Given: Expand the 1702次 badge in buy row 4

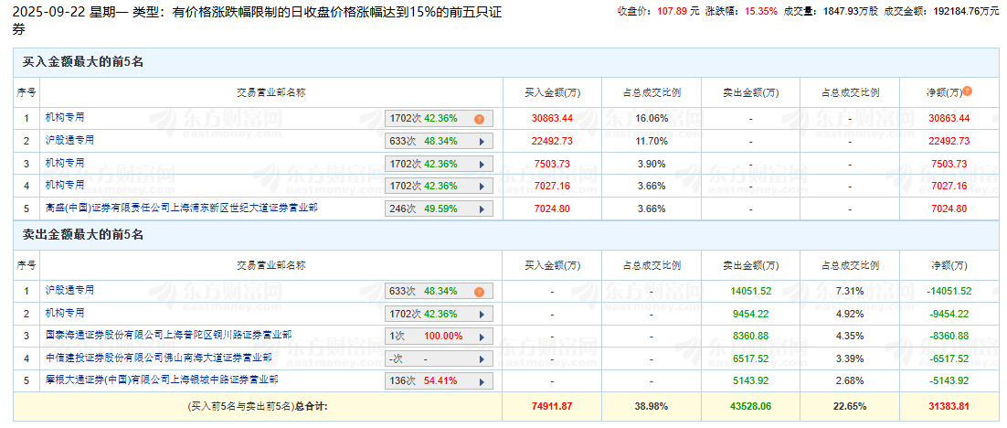Looking at the screenshot, I should pyautogui.click(x=439, y=186).
